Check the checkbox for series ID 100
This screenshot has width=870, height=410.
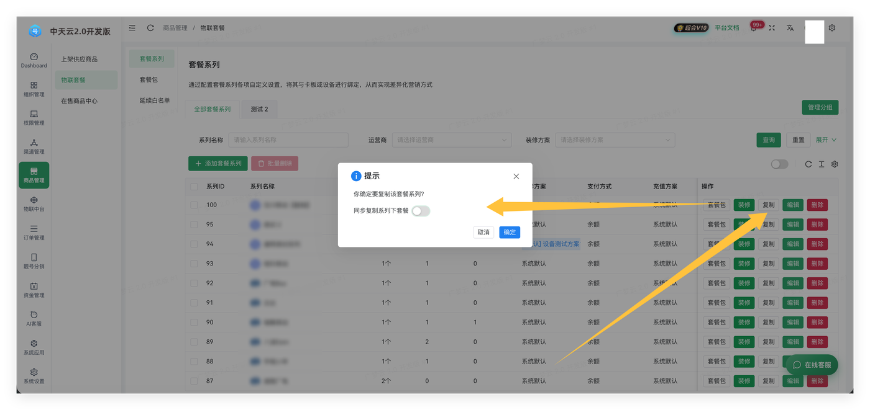click(195, 205)
